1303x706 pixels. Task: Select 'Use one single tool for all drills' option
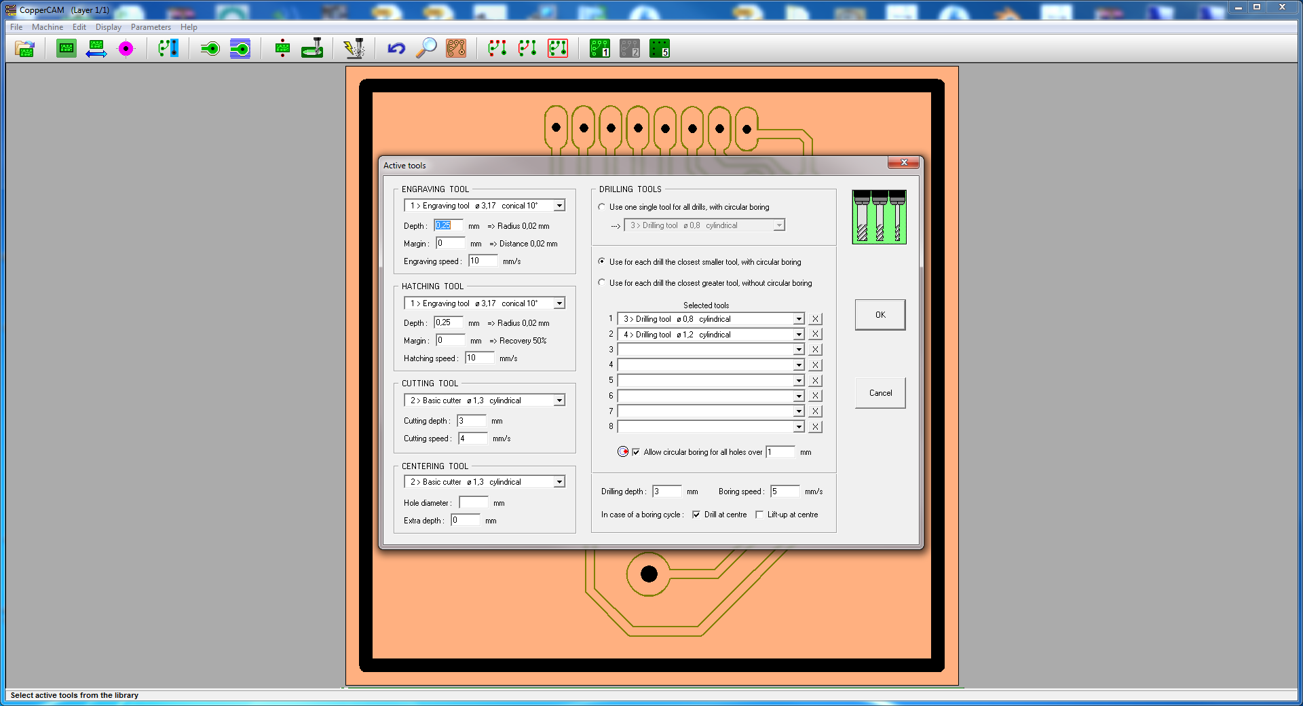(x=602, y=207)
